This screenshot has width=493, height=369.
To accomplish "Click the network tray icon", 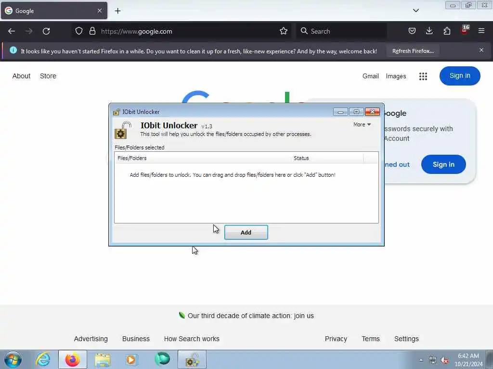I will coord(433,360).
